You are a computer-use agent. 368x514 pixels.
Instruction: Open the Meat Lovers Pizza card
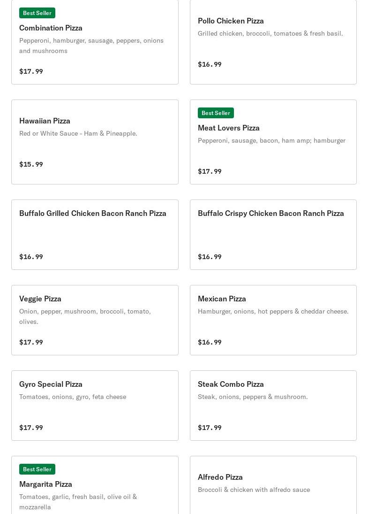273,142
